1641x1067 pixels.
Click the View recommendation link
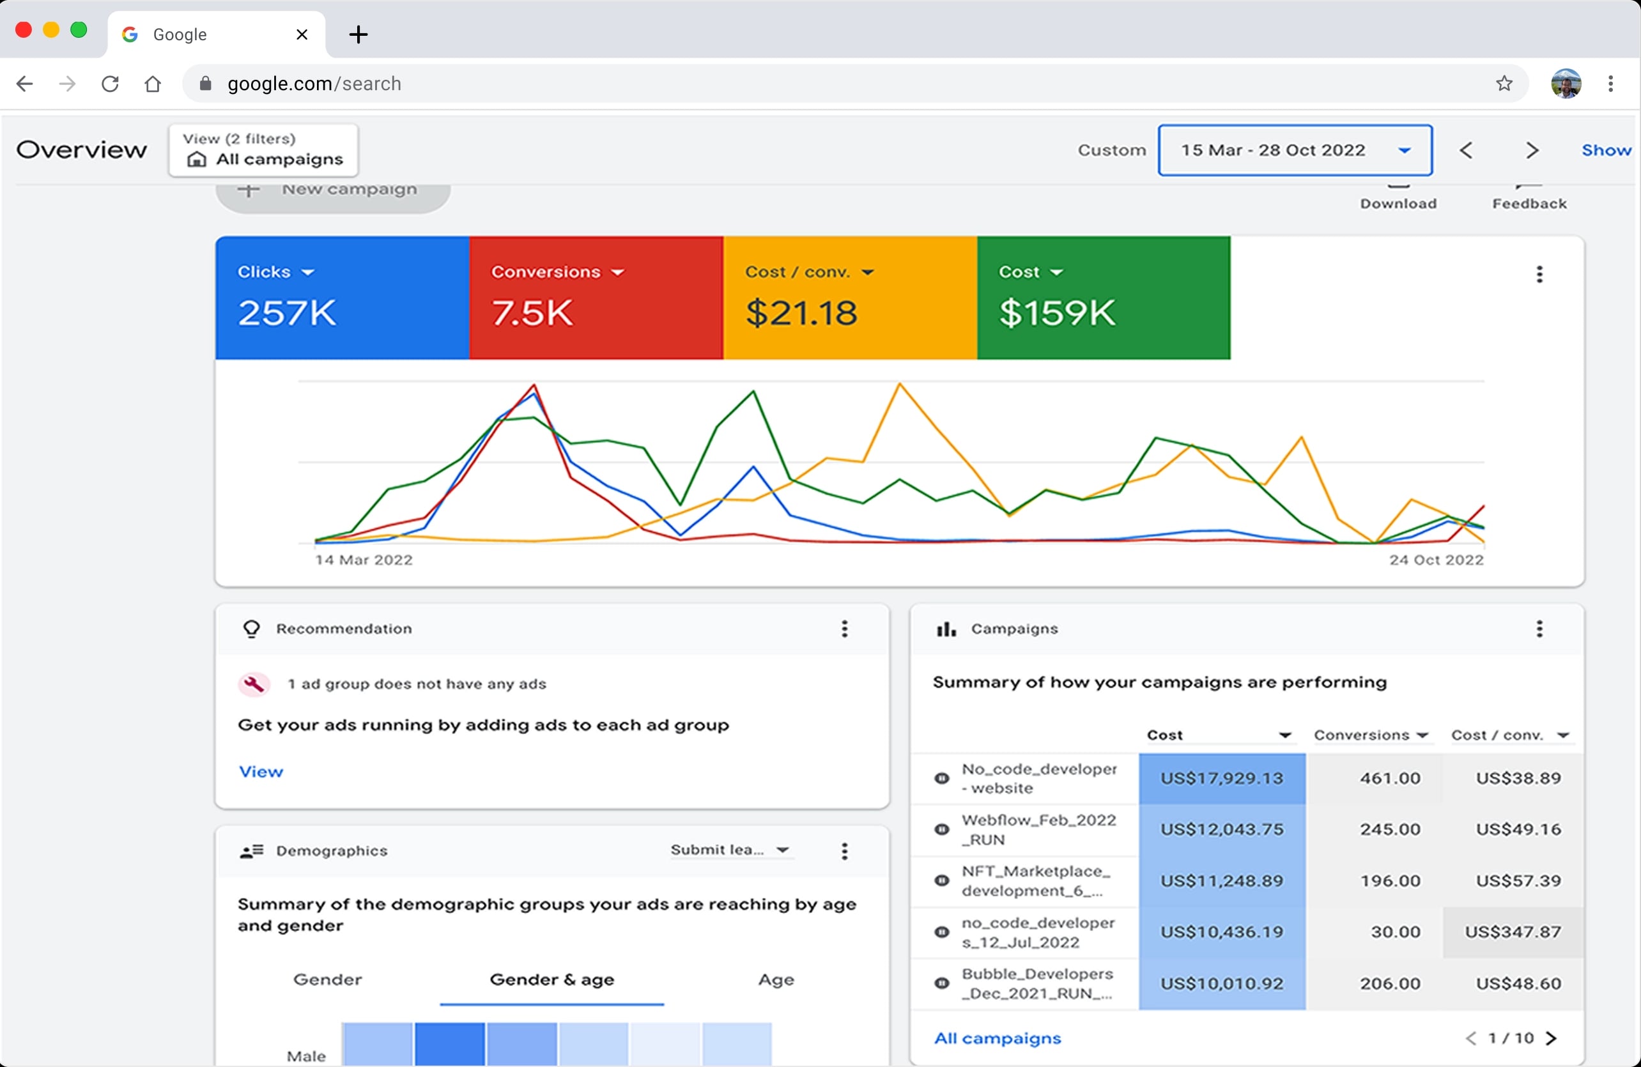tap(261, 771)
